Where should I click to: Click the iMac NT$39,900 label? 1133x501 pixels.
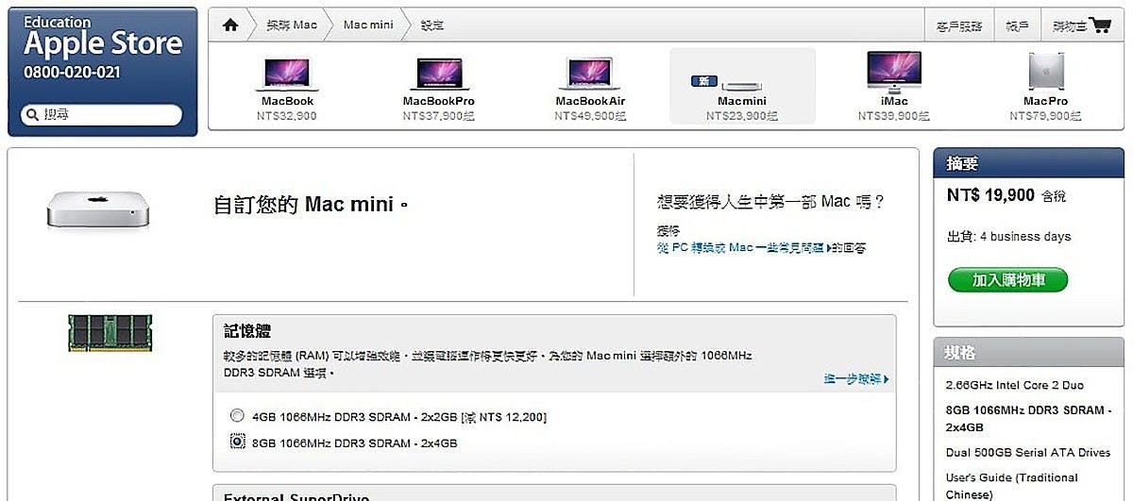tap(893, 109)
